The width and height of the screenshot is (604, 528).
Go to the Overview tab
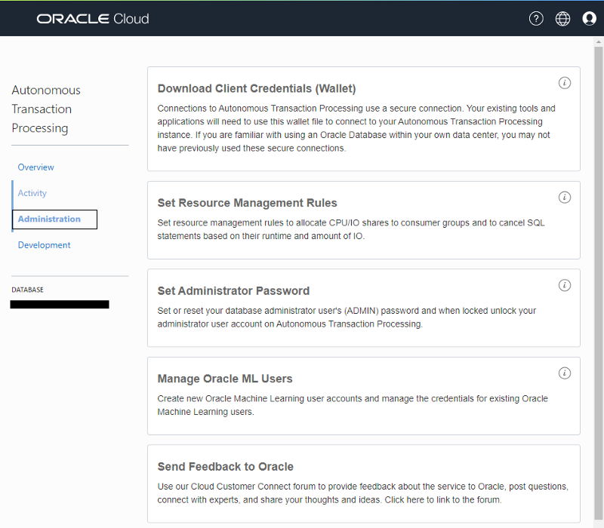(x=36, y=167)
